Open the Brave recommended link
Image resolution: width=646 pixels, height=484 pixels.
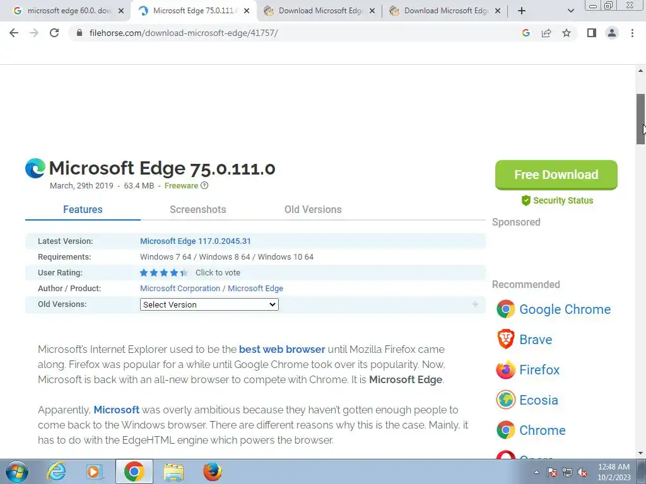(x=536, y=340)
